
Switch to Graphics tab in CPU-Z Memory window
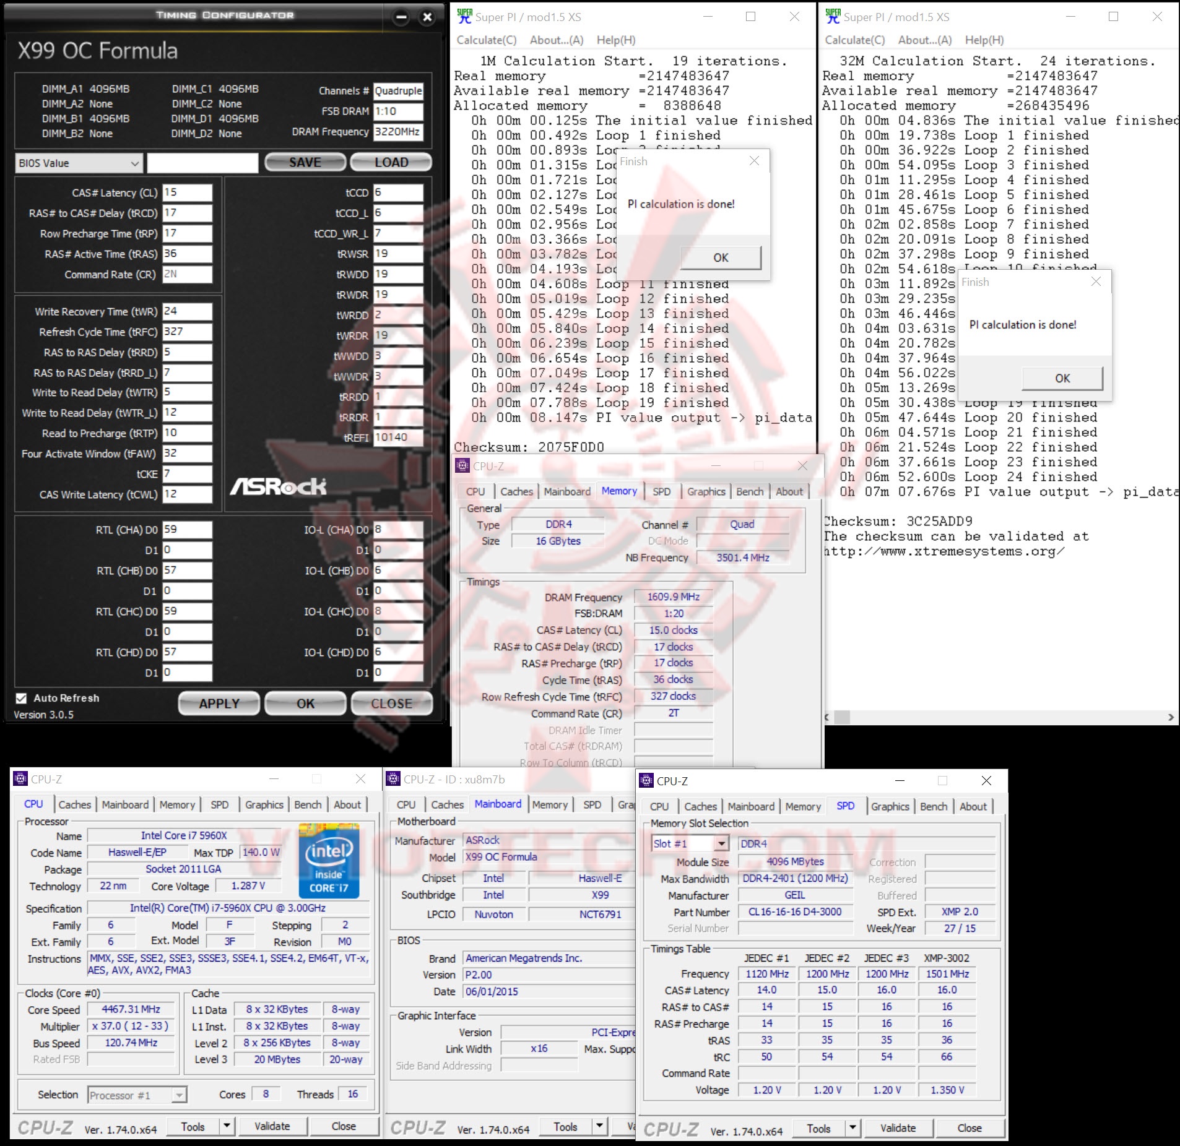(706, 491)
